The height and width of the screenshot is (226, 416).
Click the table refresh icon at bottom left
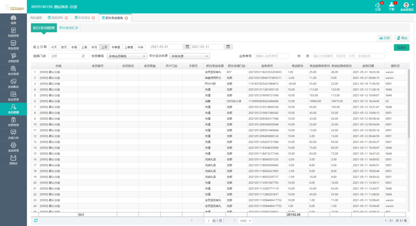(x=36, y=221)
